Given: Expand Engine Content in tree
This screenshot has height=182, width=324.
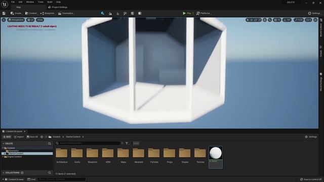Looking at the screenshot, I should coord(3,157).
